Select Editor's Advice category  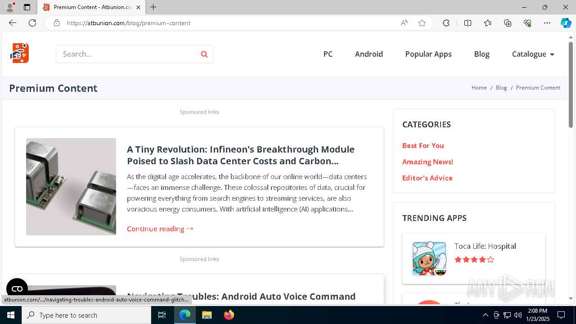point(427,178)
